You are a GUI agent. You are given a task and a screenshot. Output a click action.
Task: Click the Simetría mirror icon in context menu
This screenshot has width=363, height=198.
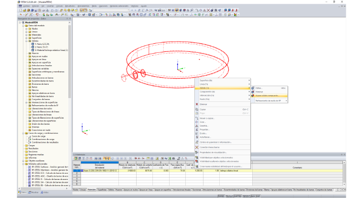[197, 126]
